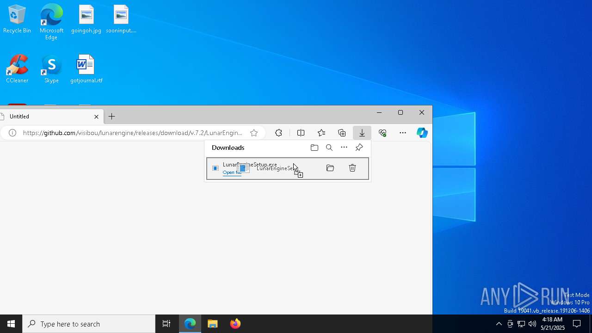Select the Microsoft Edge desktop shortcut

click(51, 22)
